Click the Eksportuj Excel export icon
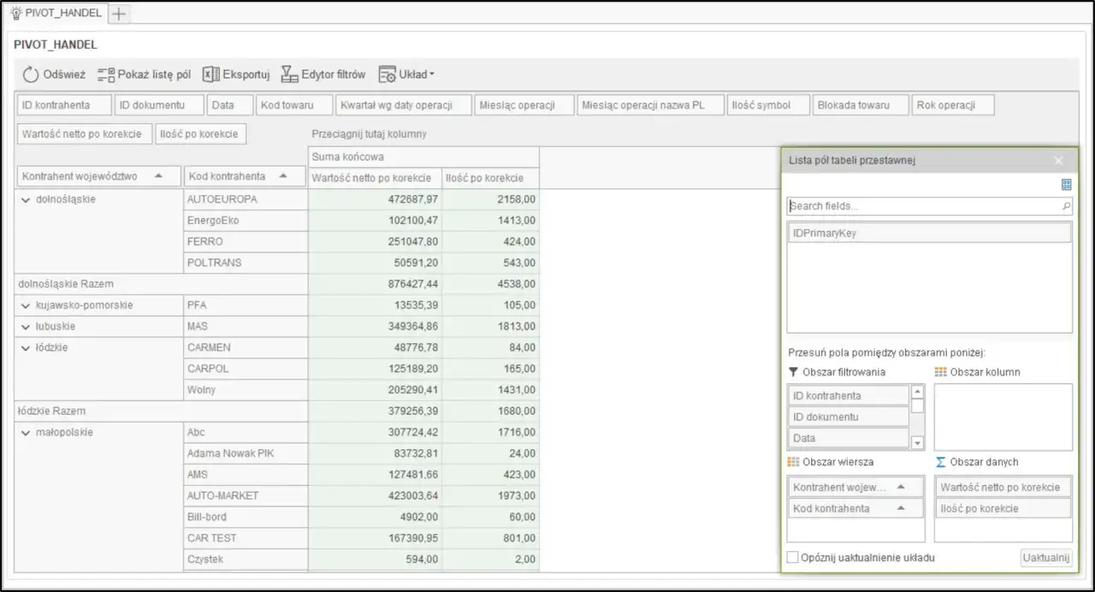Viewport: 1095px width, 592px height. [x=211, y=74]
